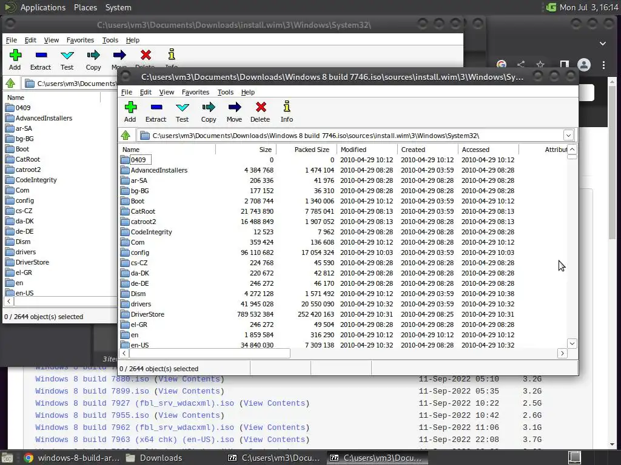The height and width of the screenshot is (465, 621).
Task: Click the up-folder arrow in the back install.wim window
Action: pyautogui.click(x=10, y=83)
